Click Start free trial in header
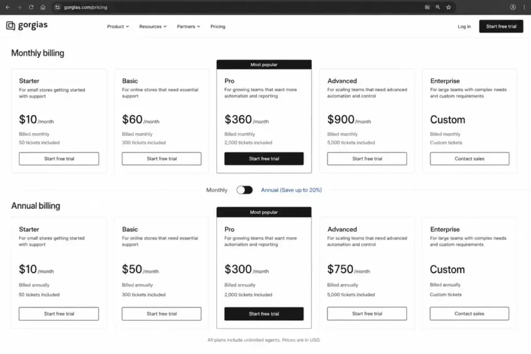The height and width of the screenshot is (354, 531). 501,26
